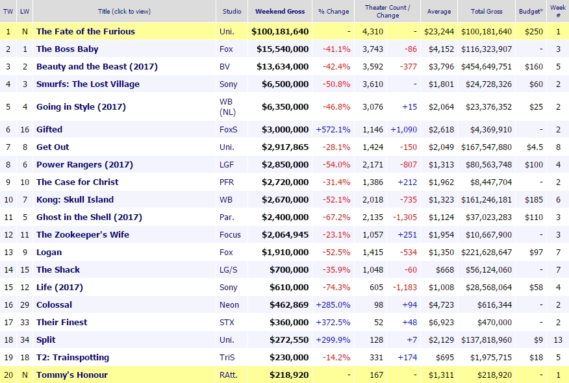
Task: Select weekend gross $272,550
Action: (x=289, y=340)
